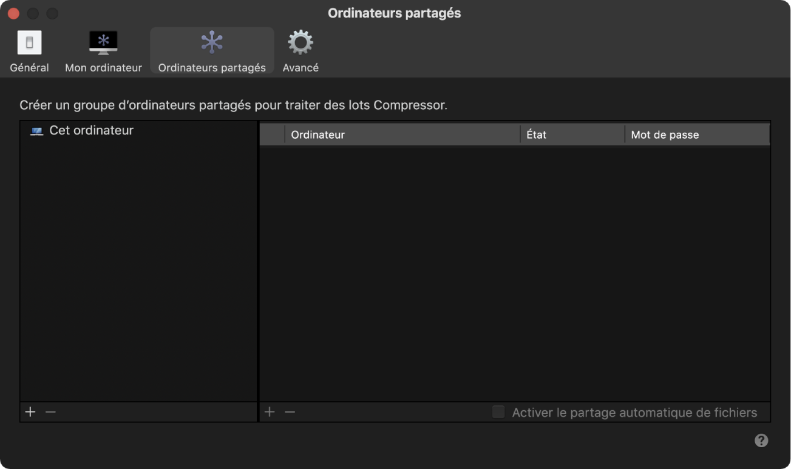Open the gear icon for Avancé
The height and width of the screenshot is (469, 791).
coord(300,41)
